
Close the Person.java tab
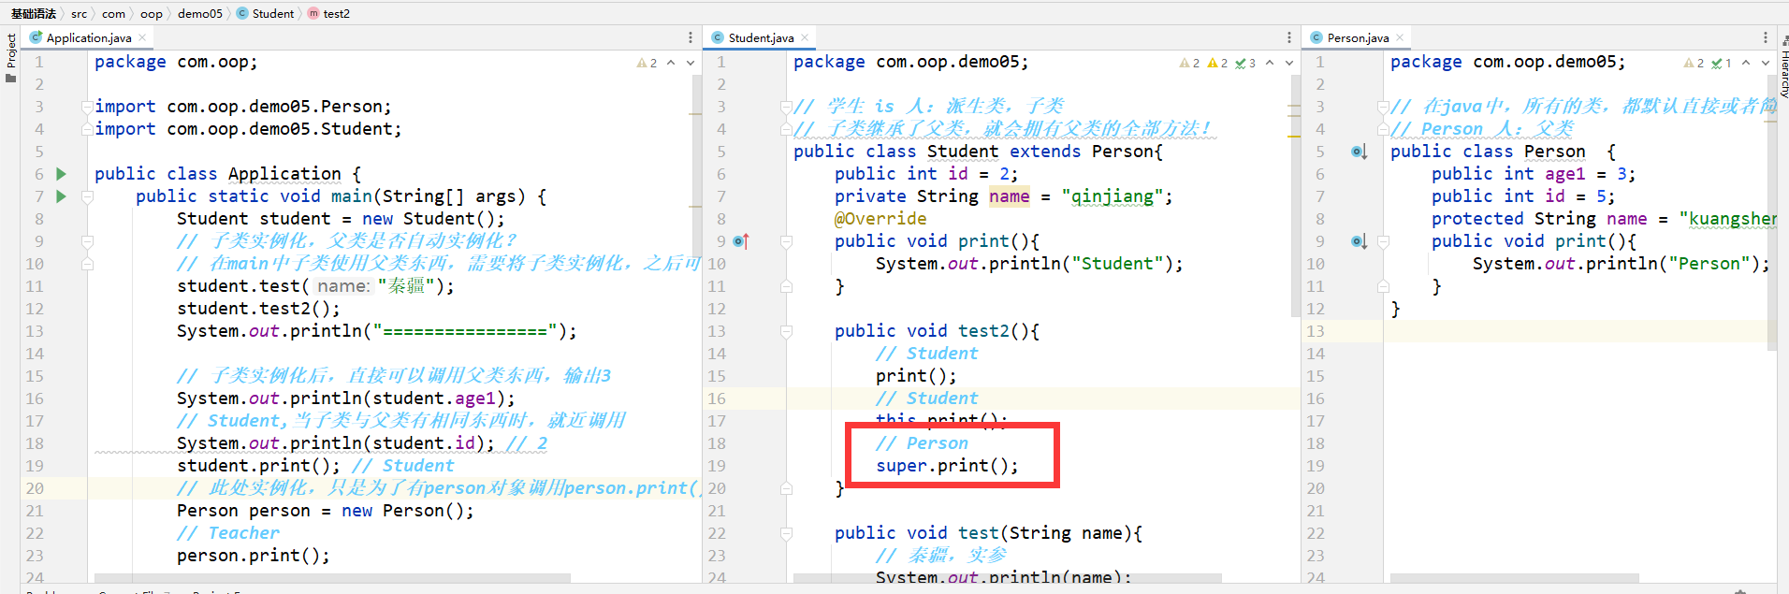coord(1400,38)
